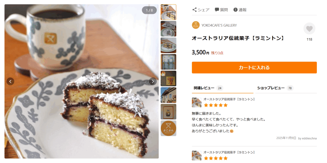Open the question (質問) speech bubble icon
This screenshot has height=163, width=327.
pyautogui.click(x=217, y=10)
